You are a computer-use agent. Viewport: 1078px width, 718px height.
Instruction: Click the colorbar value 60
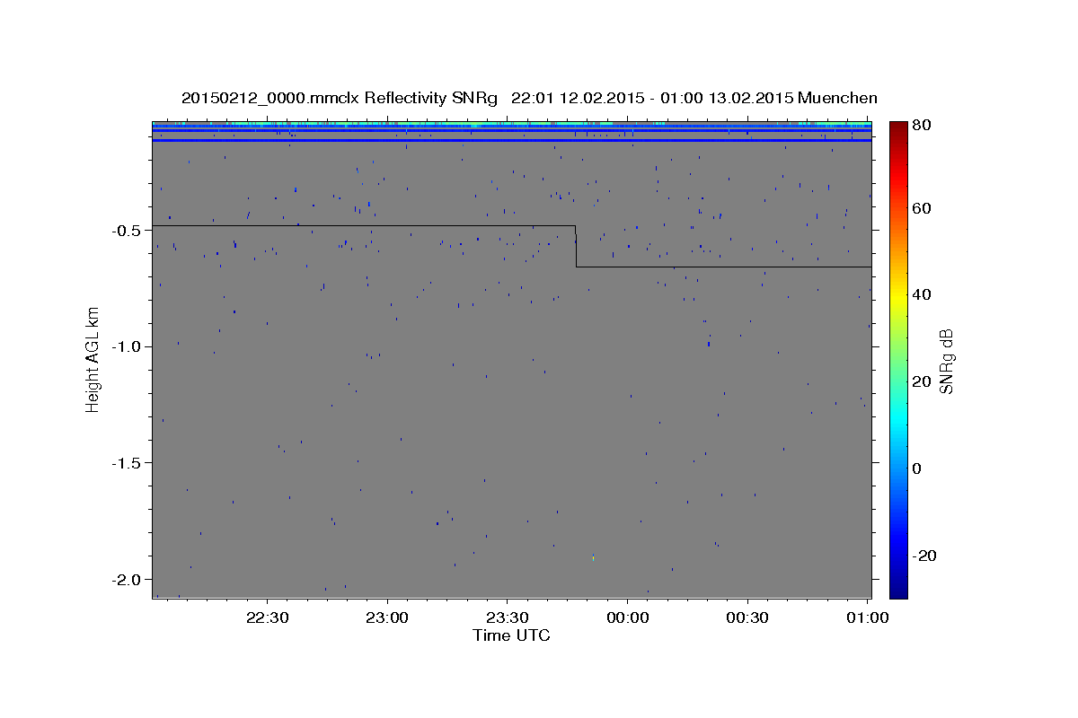tap(923, 208)
